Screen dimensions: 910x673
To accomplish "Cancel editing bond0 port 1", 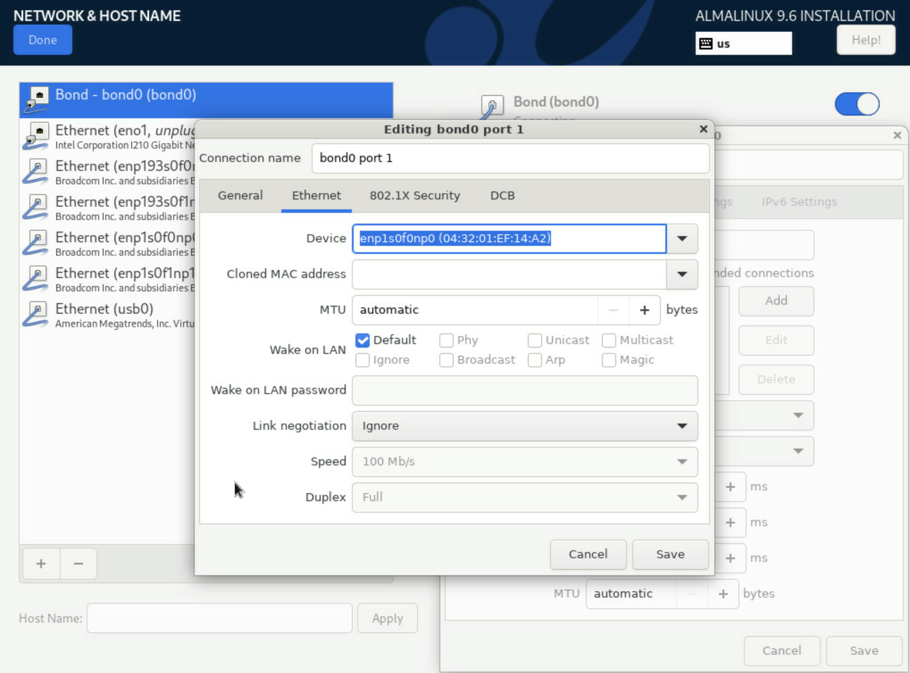I will click(588, 554).
